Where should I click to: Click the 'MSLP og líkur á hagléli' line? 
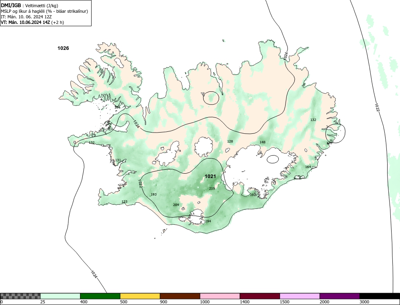(44, 11)
